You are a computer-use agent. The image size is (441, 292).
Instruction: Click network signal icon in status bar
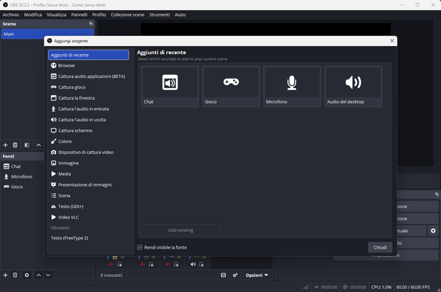[305, 287]
